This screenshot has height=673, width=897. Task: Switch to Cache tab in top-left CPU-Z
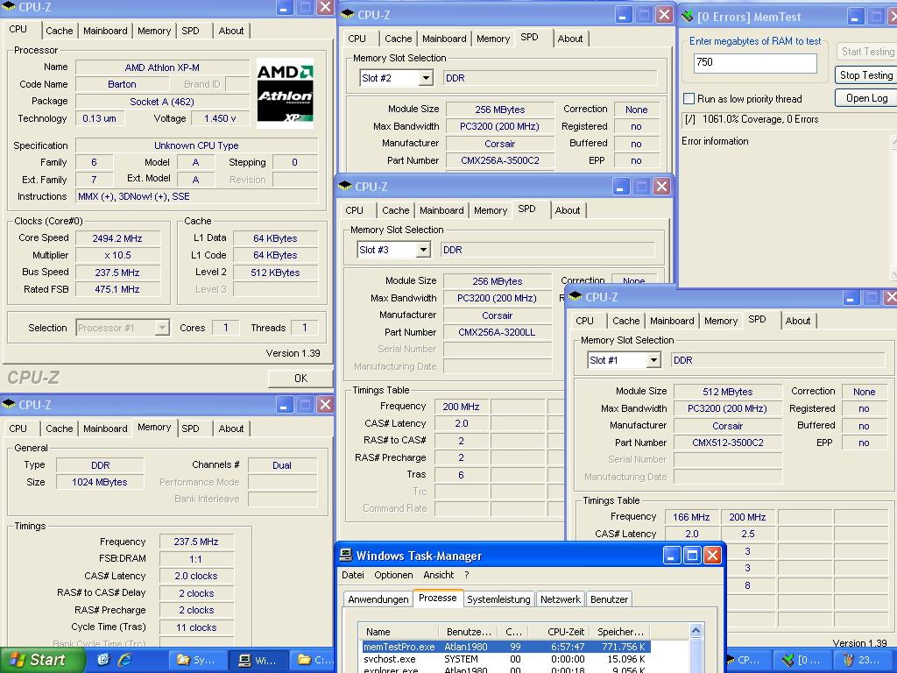[59, 31]
